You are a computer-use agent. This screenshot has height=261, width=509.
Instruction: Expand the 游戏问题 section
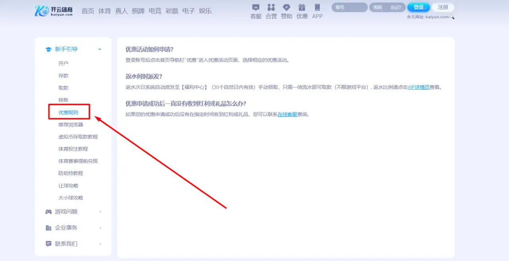coord(100,211)
